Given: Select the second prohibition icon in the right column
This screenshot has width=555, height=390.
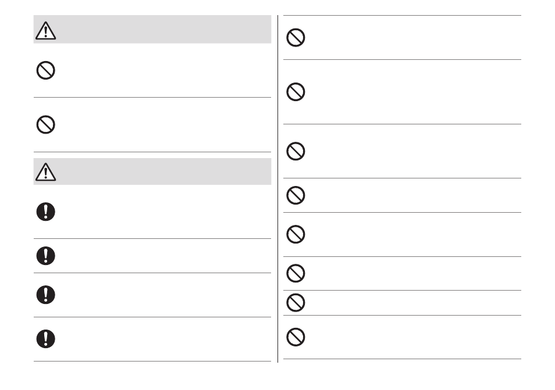Looking at the screenshot, I should pyautogui.click(x=296, y=92).
